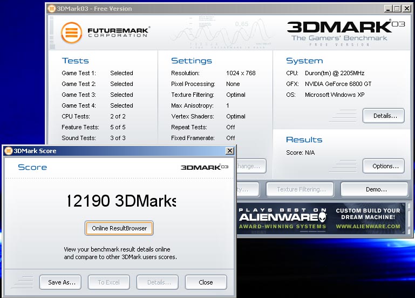Click the 3DMark Score dialog title icon
Screen dimensions: 415x298
(9, 151)
